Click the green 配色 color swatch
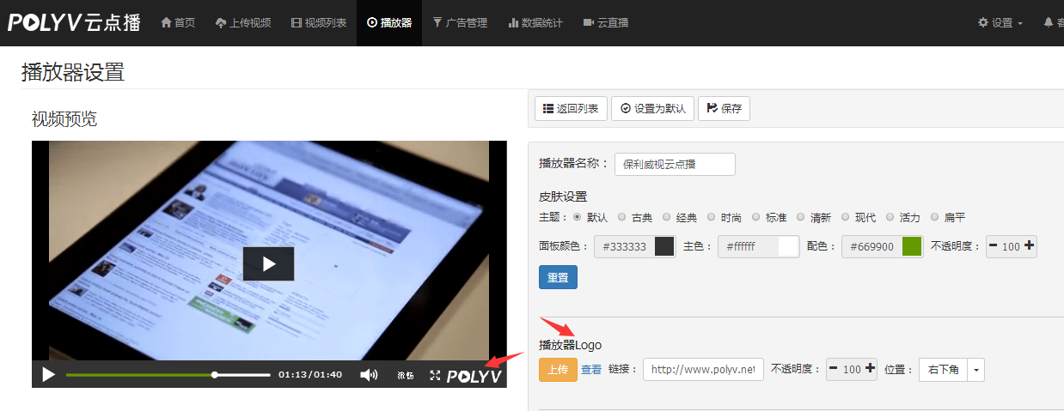 pyautogui.click(x=912, y=246)
